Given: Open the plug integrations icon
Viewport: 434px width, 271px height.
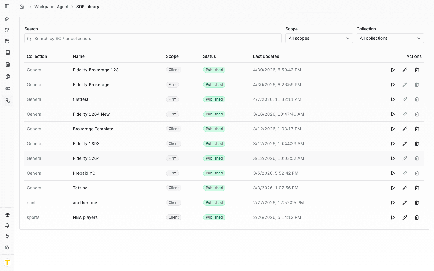Looking at the screenshot, I should tap(7, 236).
